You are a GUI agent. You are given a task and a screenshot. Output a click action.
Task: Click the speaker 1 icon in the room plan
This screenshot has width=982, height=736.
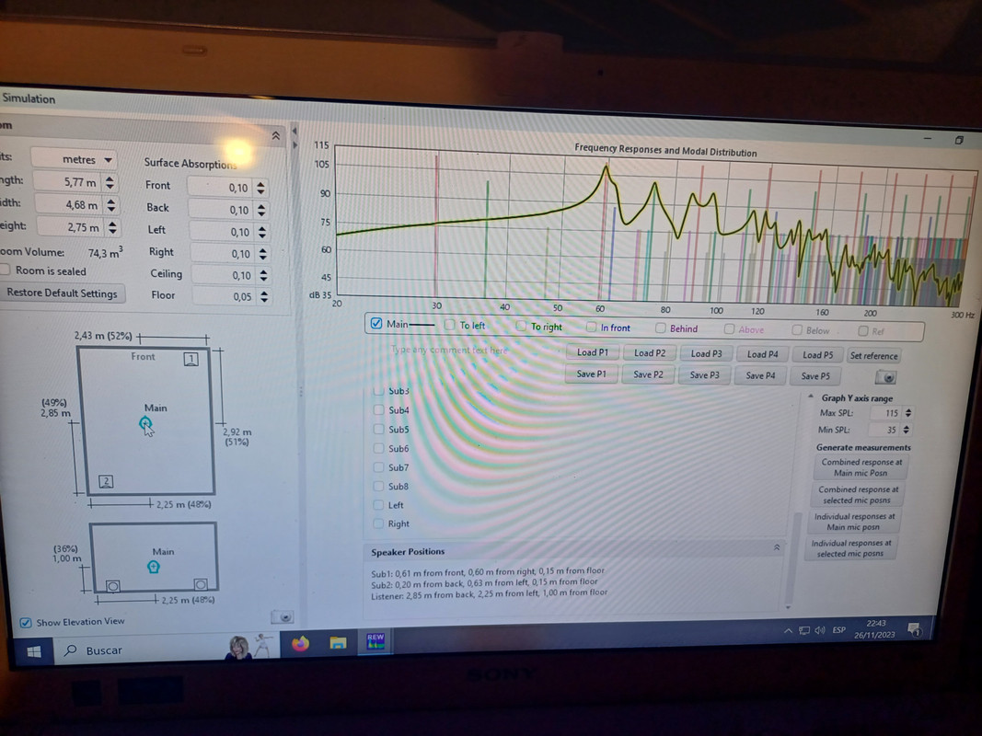click(191, 359)
